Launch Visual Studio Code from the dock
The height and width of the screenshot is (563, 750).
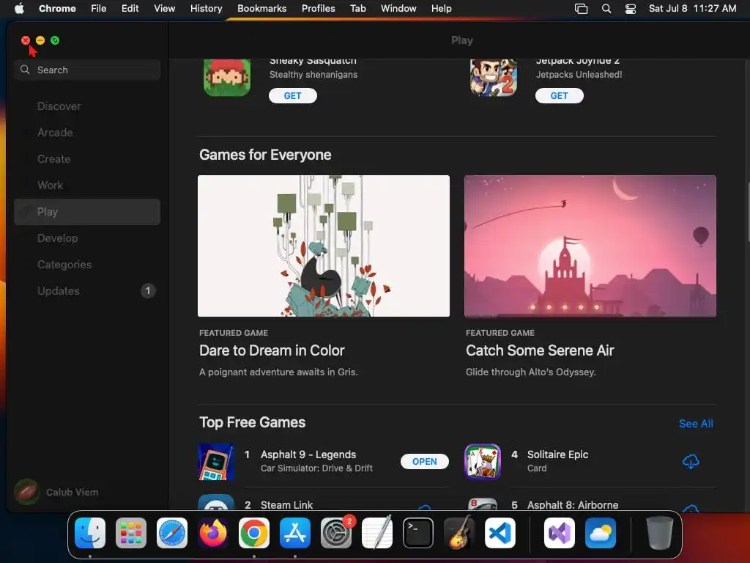pyautogui.click(x=500, y=533)
